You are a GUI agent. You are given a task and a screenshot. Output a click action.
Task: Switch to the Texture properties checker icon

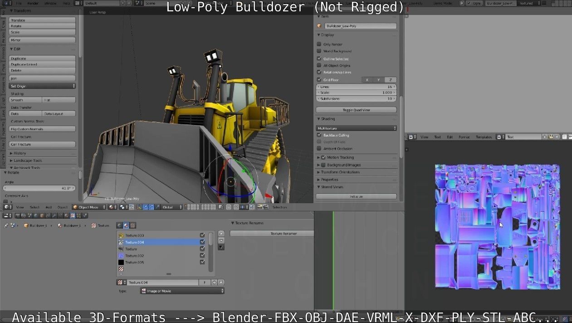coord(73,215)
